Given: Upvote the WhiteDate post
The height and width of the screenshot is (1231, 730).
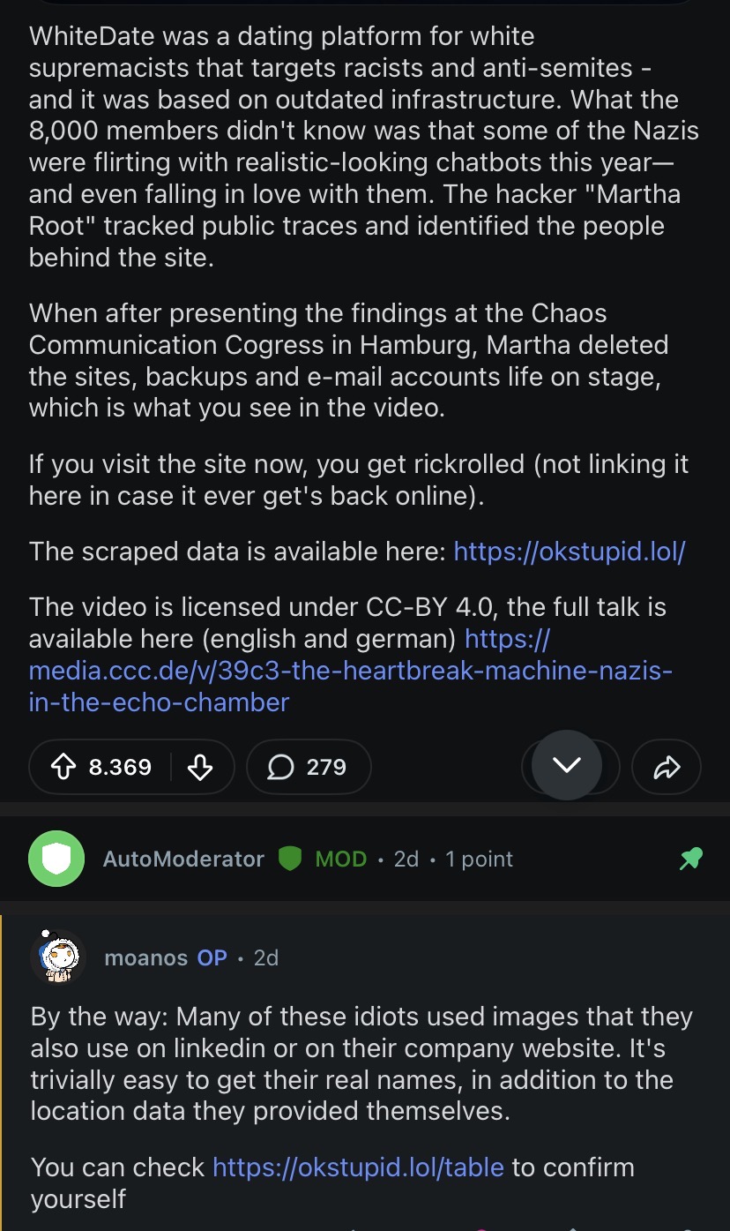Looking at the screenshot, I should (x=63, y=767).
